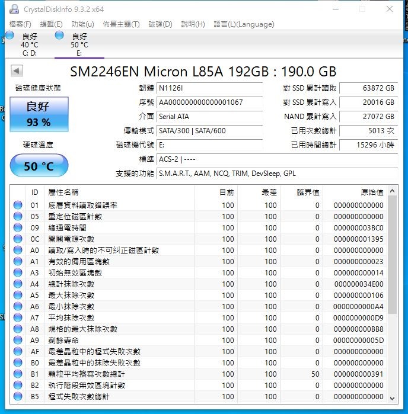Click the status icon for attribute B0
The image size is (408, 414).
[18, 363]
